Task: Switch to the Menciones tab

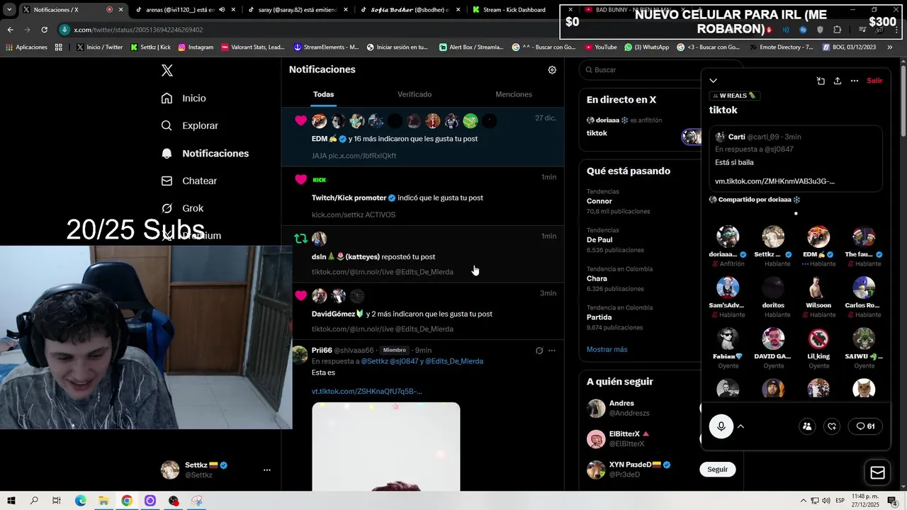Action: pos(514,94)
